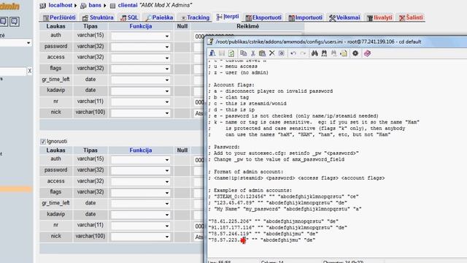Toggle the Ignoruoti checkbox
This screenshot has height=263, width=467.
pyautogui.click(x=43, y=141)
